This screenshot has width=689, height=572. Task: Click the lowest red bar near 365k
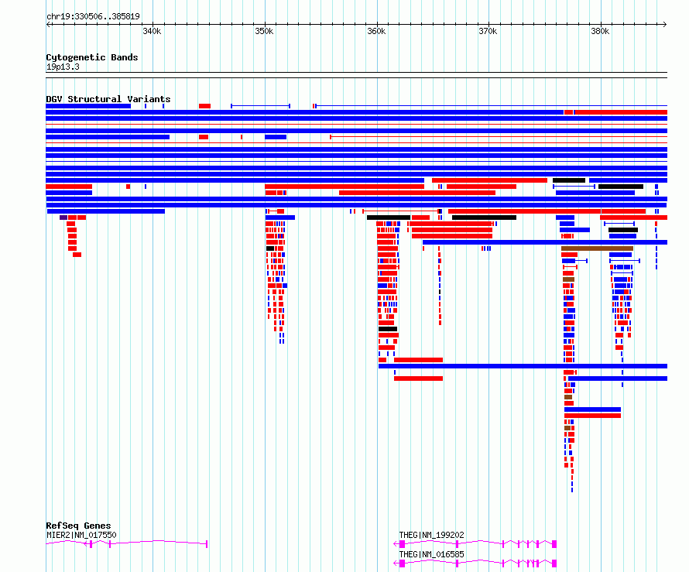coord(418,378)
